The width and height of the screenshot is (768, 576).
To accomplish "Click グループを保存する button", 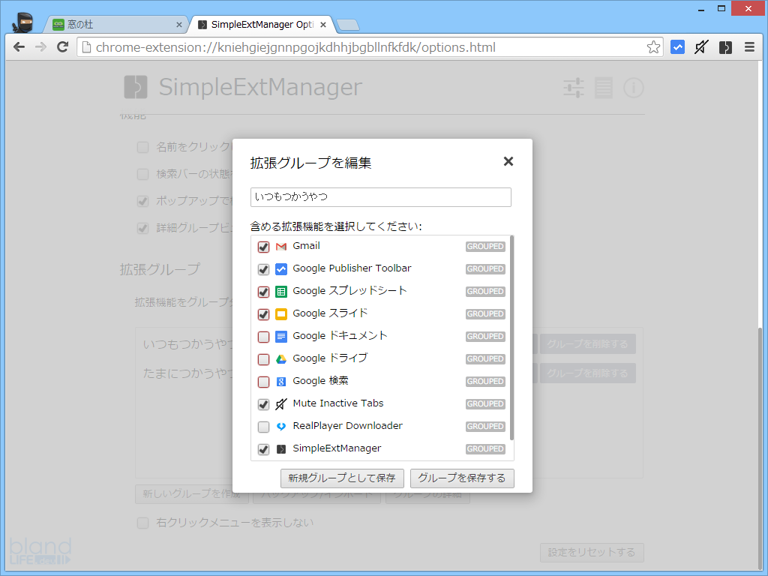I will pyautogui.click(x=462, y=478).
